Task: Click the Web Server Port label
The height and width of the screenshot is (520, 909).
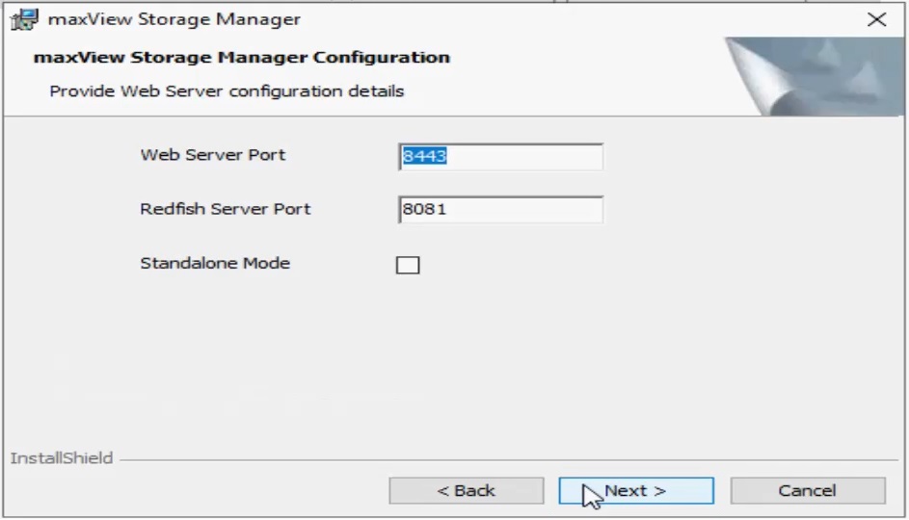Action: 213,155
